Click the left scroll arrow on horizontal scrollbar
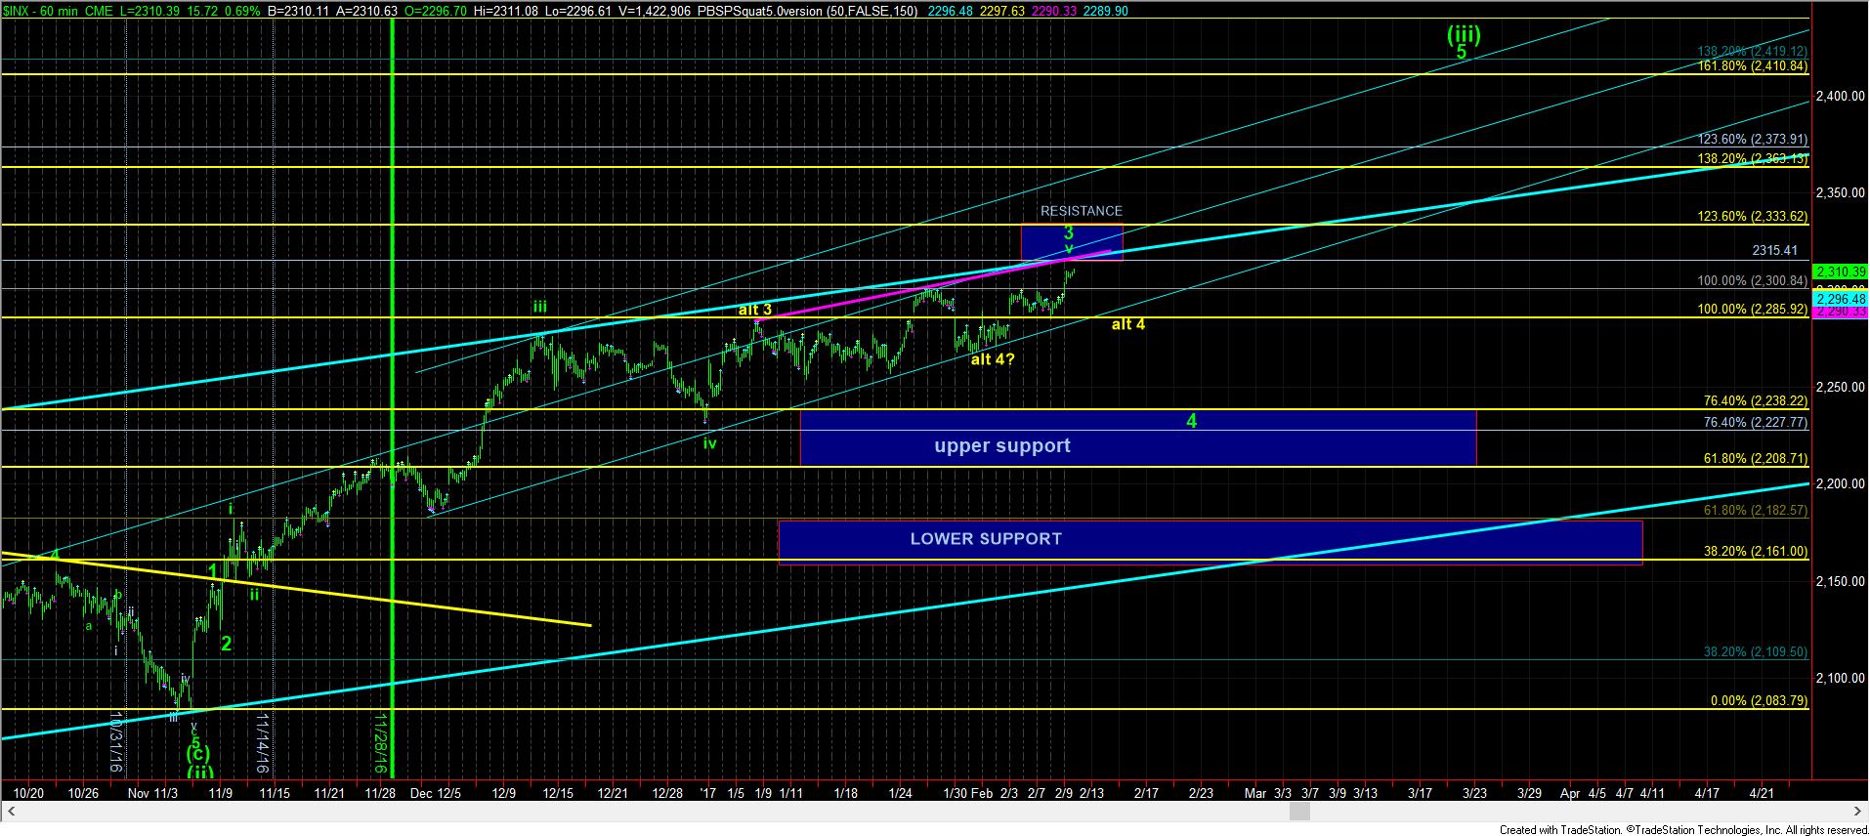 pyautogui.click(x=10, y=811)
